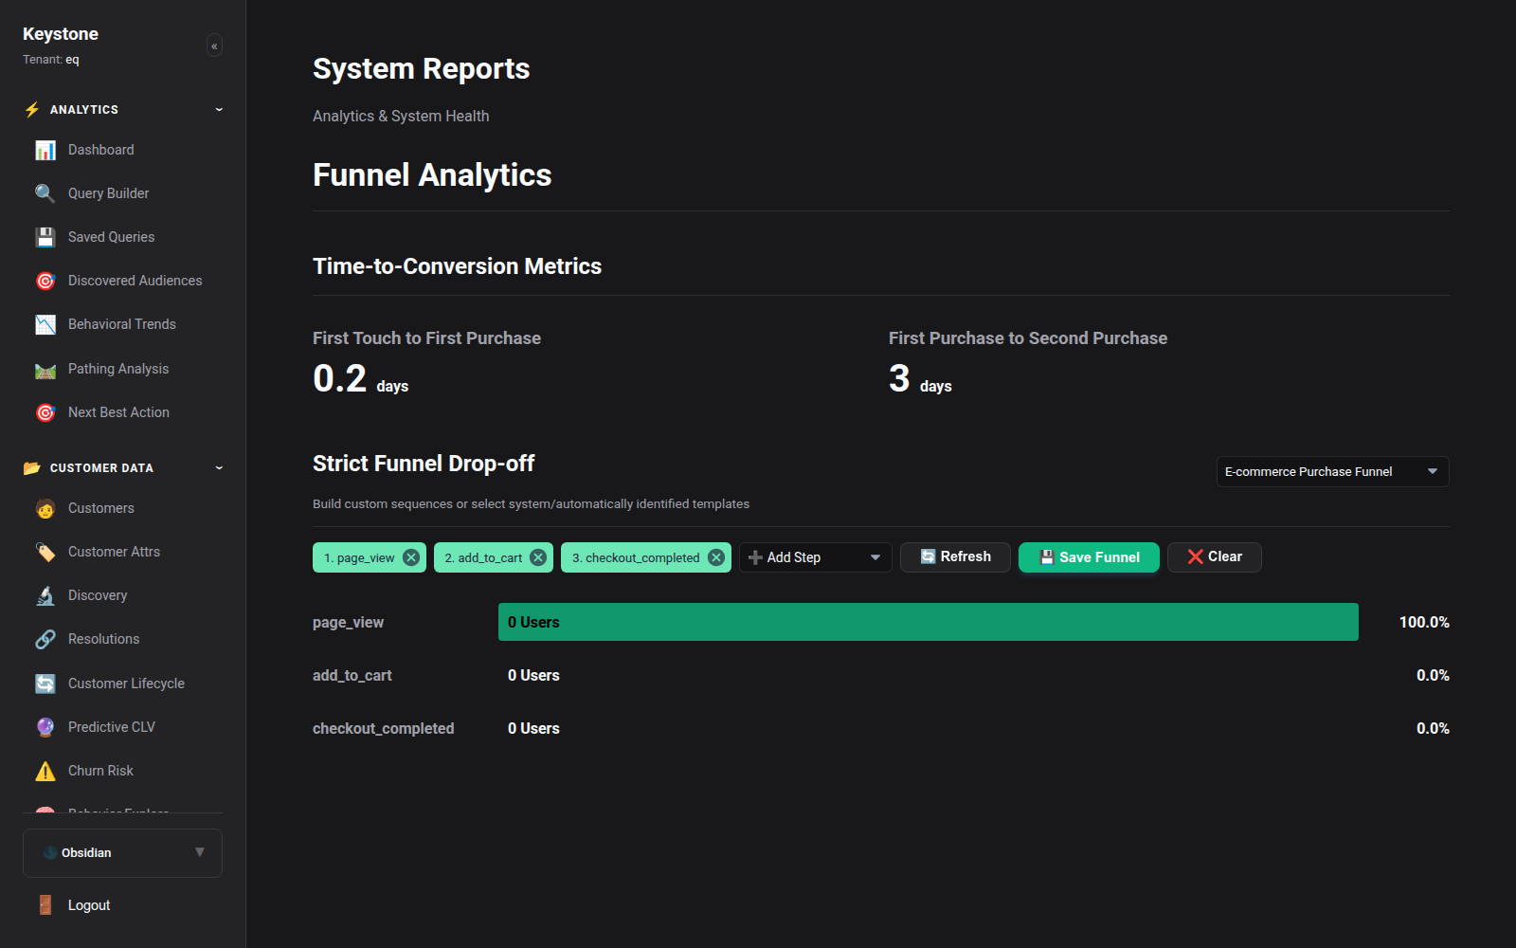This screenshot has width=1516, height=948.
Task: Remove the add_to_cart funnel step
Action: coord(538,557)
